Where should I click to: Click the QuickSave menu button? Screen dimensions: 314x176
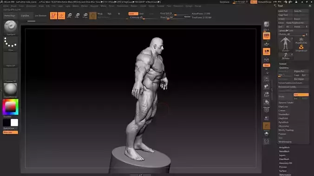coord(224,2)
